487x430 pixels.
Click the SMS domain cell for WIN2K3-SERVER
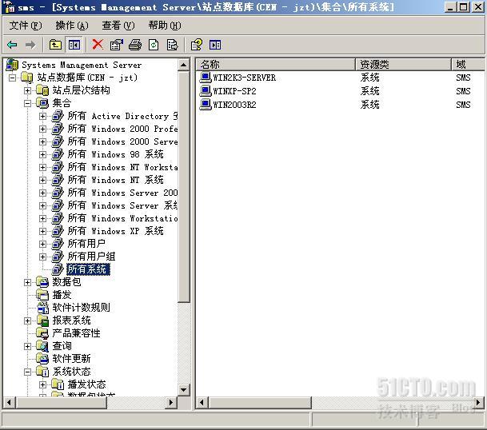click(463, 78)
